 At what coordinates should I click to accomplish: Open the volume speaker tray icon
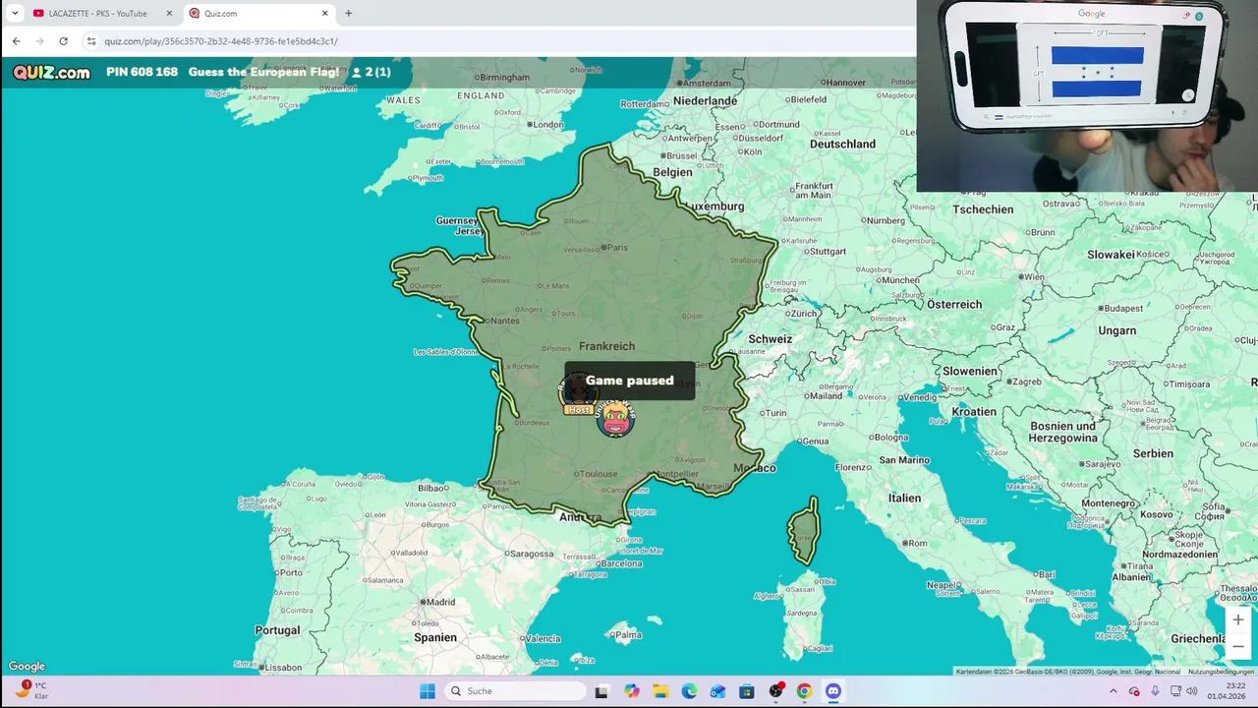tap(1192, 691)
